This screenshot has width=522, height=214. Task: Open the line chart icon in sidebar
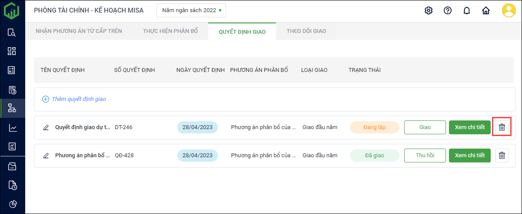point(12,128)
